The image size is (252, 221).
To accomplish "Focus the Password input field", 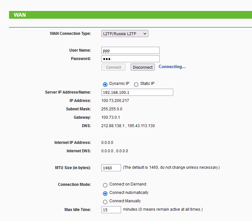I will coord(130,59).
